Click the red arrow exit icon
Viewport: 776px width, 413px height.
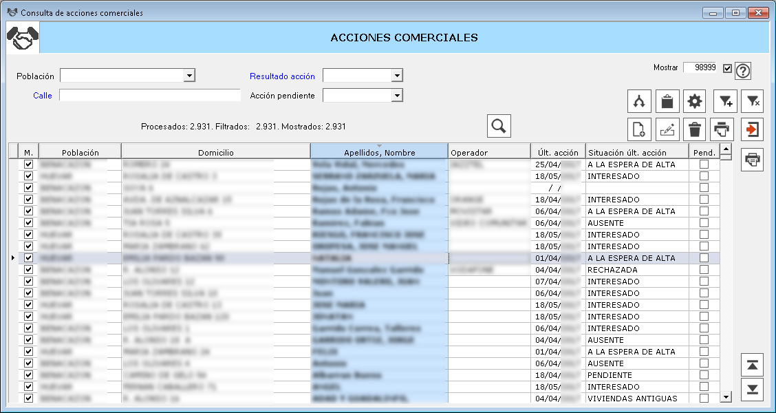point(753,129)
